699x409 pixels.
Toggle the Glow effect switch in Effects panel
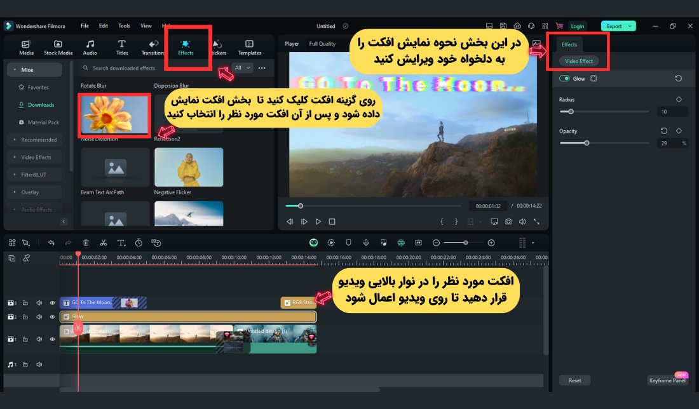(565, 78)
